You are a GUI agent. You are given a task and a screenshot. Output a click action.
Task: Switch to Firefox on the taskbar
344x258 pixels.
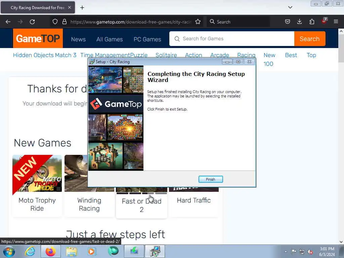[x=51, y=251]
